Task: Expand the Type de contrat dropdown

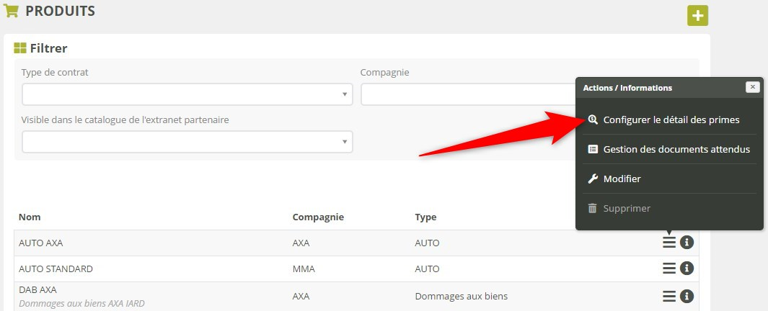Action: [187, 94]
